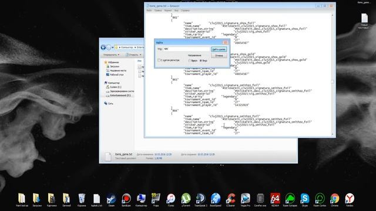Image resolution: width=376 pixels, height=211 pixels.
Task: Open the Загрузки folder in the dock
Action: coord(36,199)
